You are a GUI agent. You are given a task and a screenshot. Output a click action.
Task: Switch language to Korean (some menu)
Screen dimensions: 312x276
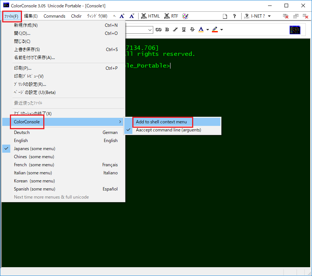coord(64,181)
